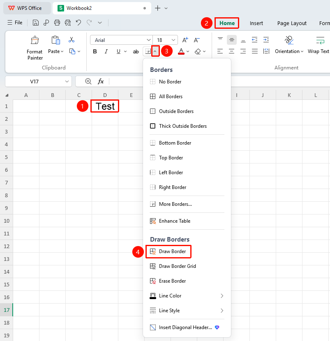The height and width of the screenshot is (341, 330).
Task: Click the Decrease Indent icon
Action: click(x=254, y=40)
